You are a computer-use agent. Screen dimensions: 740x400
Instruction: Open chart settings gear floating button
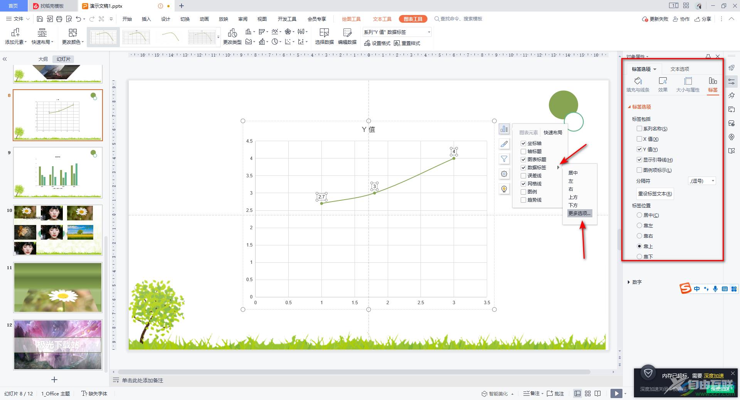click(x=504, y=174)
